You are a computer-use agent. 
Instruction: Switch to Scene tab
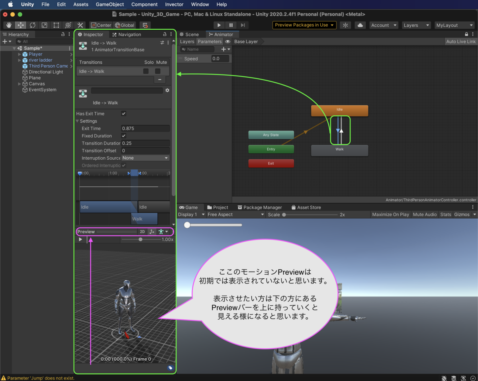(x=189, y=34)
